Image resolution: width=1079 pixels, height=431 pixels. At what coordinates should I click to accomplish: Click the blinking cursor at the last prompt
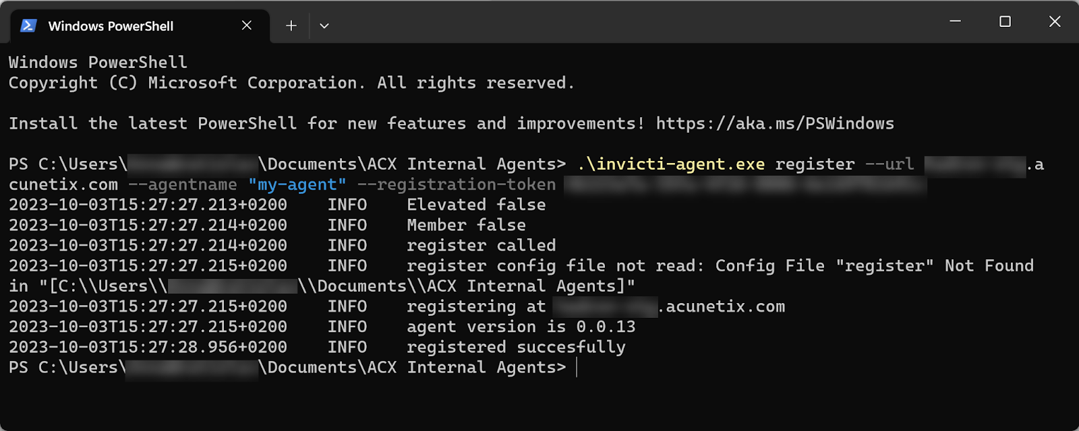pos(577,368)
